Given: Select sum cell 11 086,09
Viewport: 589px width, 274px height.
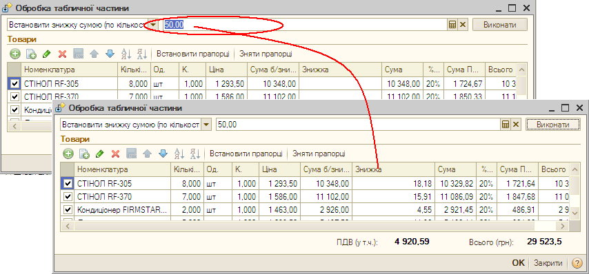Looking at the screenshot, I should (x=455, y=196).
